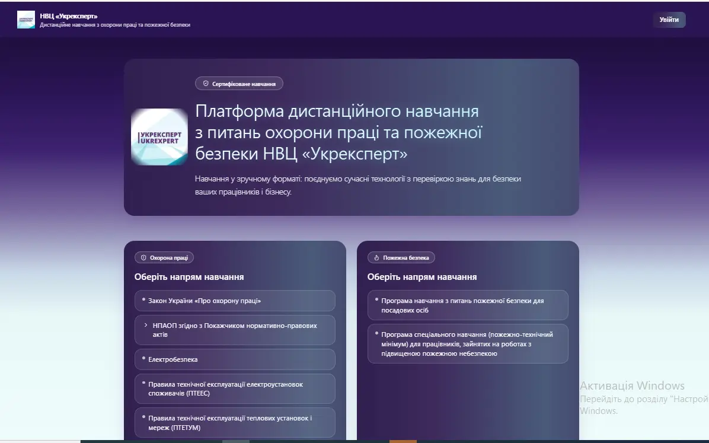709x443 pixels.
Task: Click the shield icon in Охорона праці badge
Action: click(143, 258)
